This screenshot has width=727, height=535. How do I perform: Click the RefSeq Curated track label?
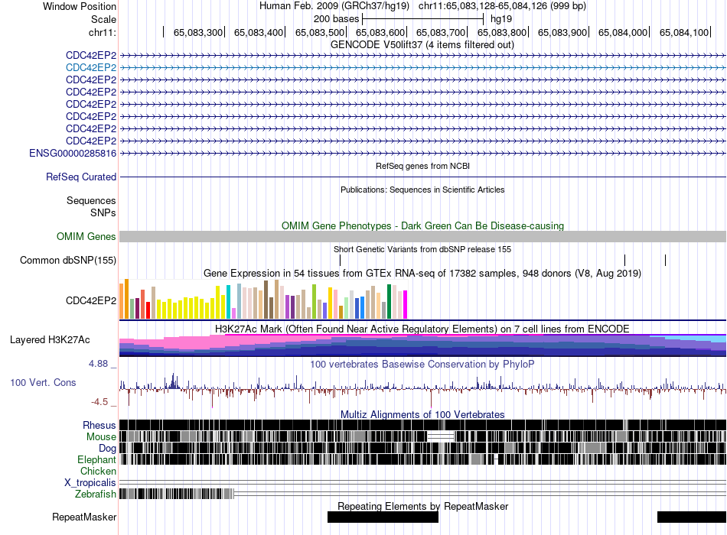pos(81,177)
